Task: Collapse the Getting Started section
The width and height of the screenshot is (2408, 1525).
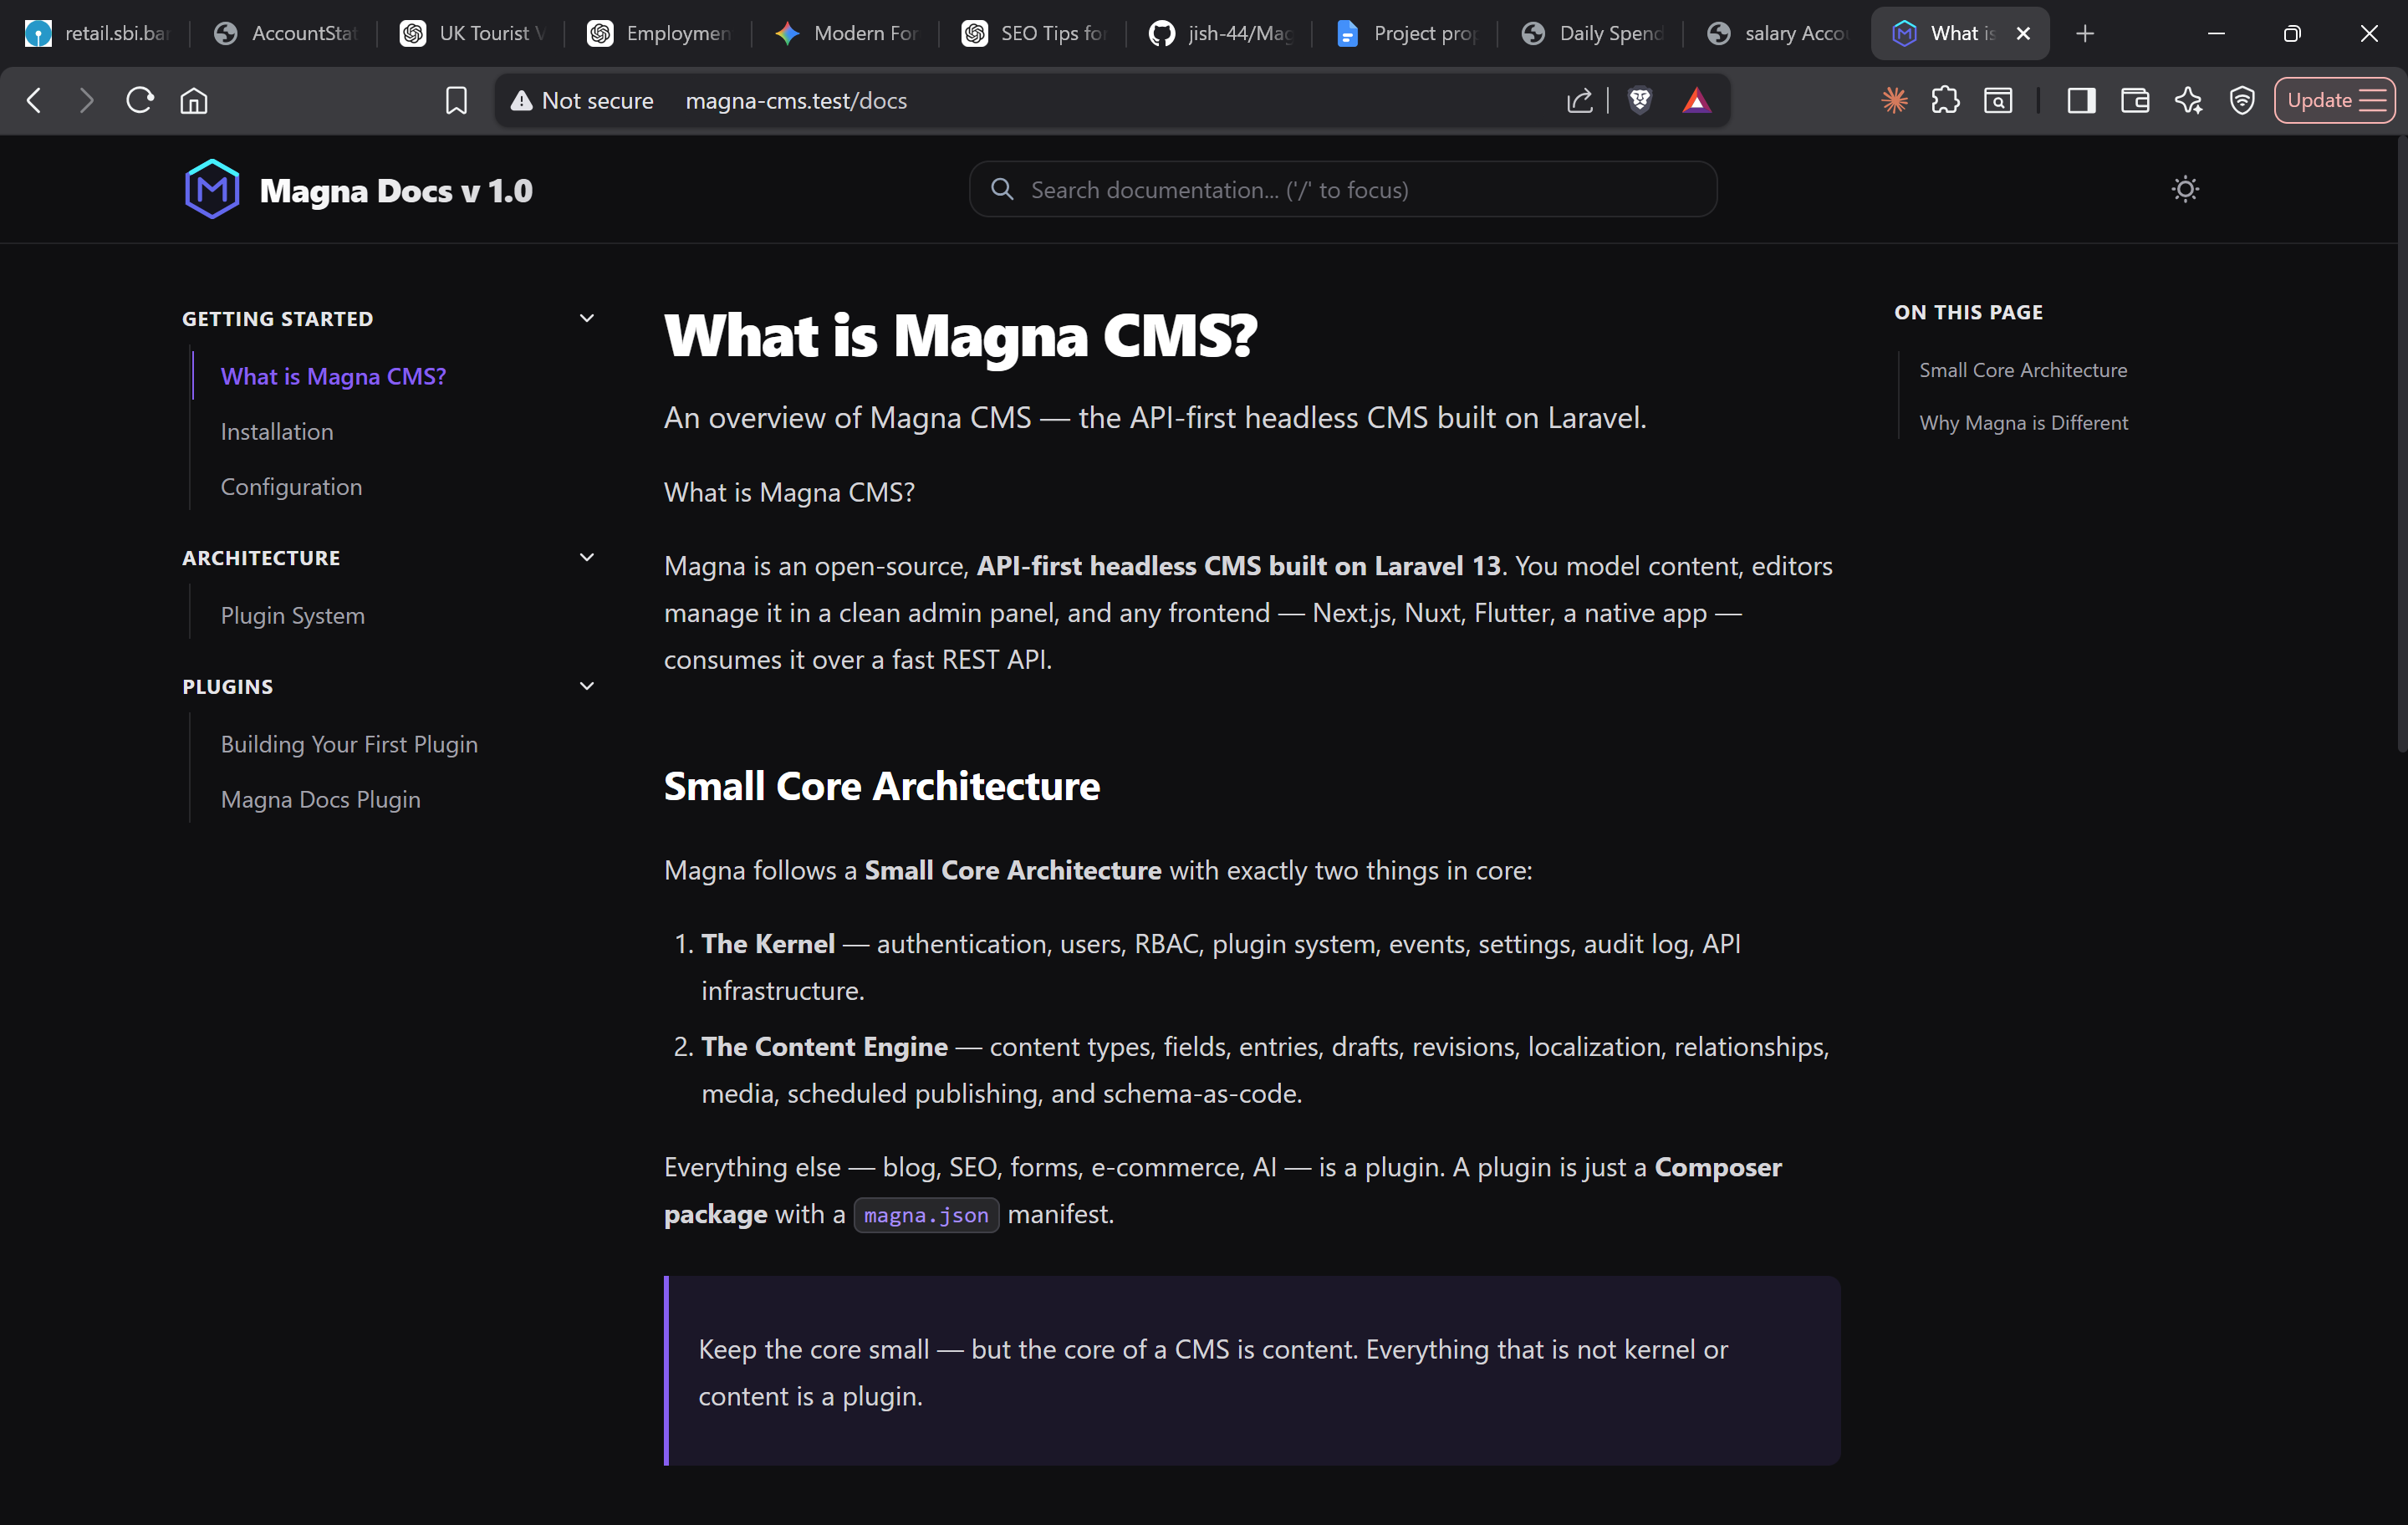Action: [x=587, y=318]
